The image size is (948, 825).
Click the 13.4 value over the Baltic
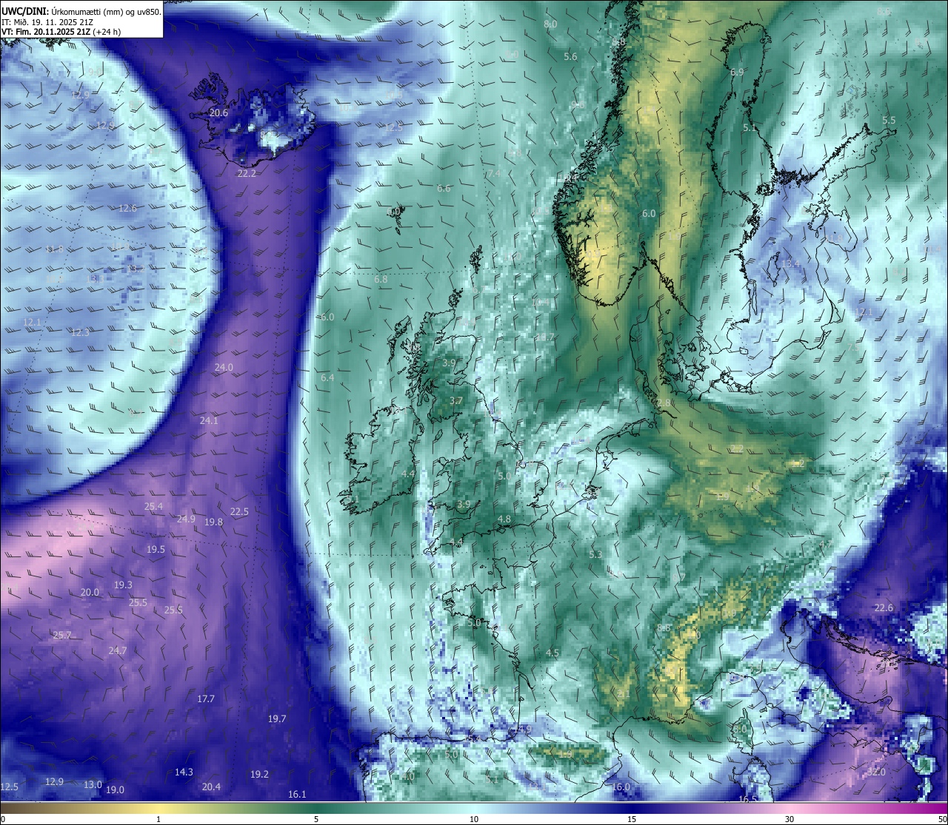click(x=791, y=263)
